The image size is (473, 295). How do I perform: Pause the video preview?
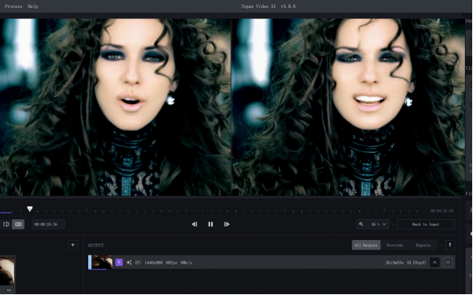point(210,224)
